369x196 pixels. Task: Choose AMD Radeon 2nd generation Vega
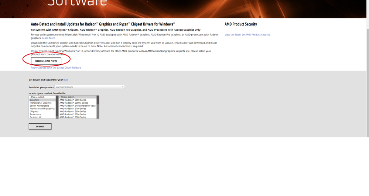pyautogui.click(x=78, y=106)
